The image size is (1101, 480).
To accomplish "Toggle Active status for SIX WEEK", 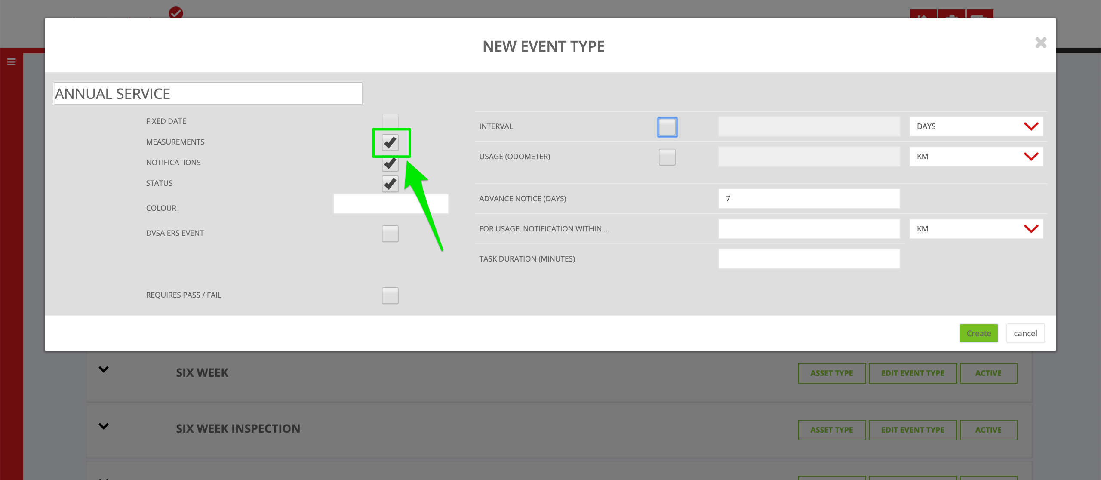I will click(x=988, y=373).
